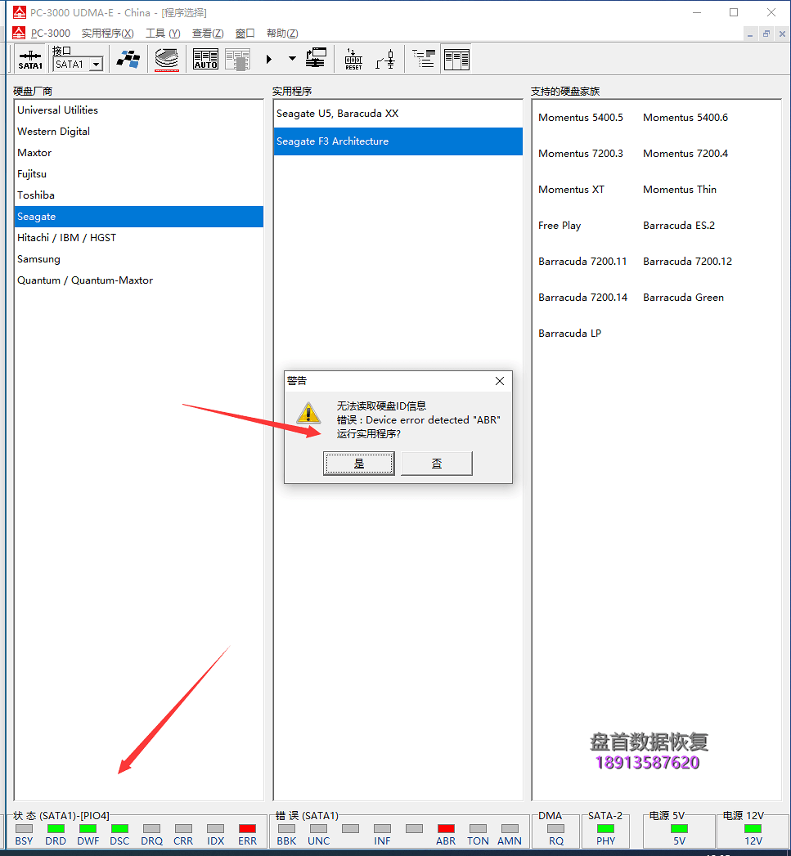The height and width of the screenshot is (856, 791).
Task: Select Universal Utilities vendor
Action: pos(139,110)
